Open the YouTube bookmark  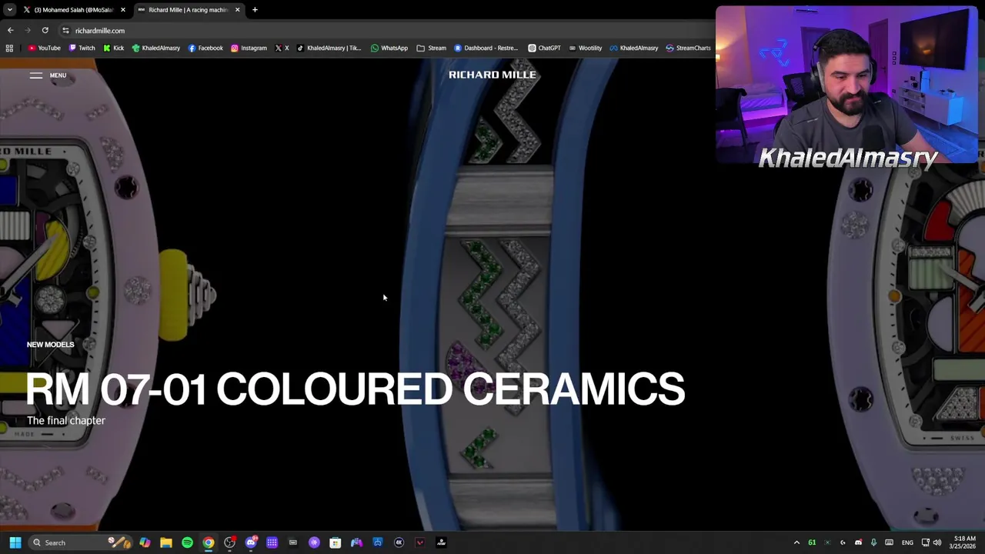[x=44, y=48]
